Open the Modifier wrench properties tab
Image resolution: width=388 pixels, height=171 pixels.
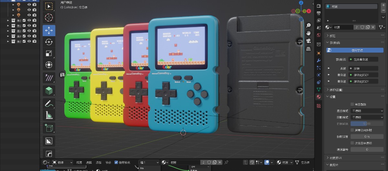pyautogui.click(x=319, y=60)
